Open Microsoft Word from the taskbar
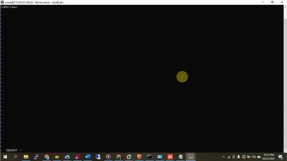Image resolution: width=287 pixels, height=161 pixels. tap(88, 157)
